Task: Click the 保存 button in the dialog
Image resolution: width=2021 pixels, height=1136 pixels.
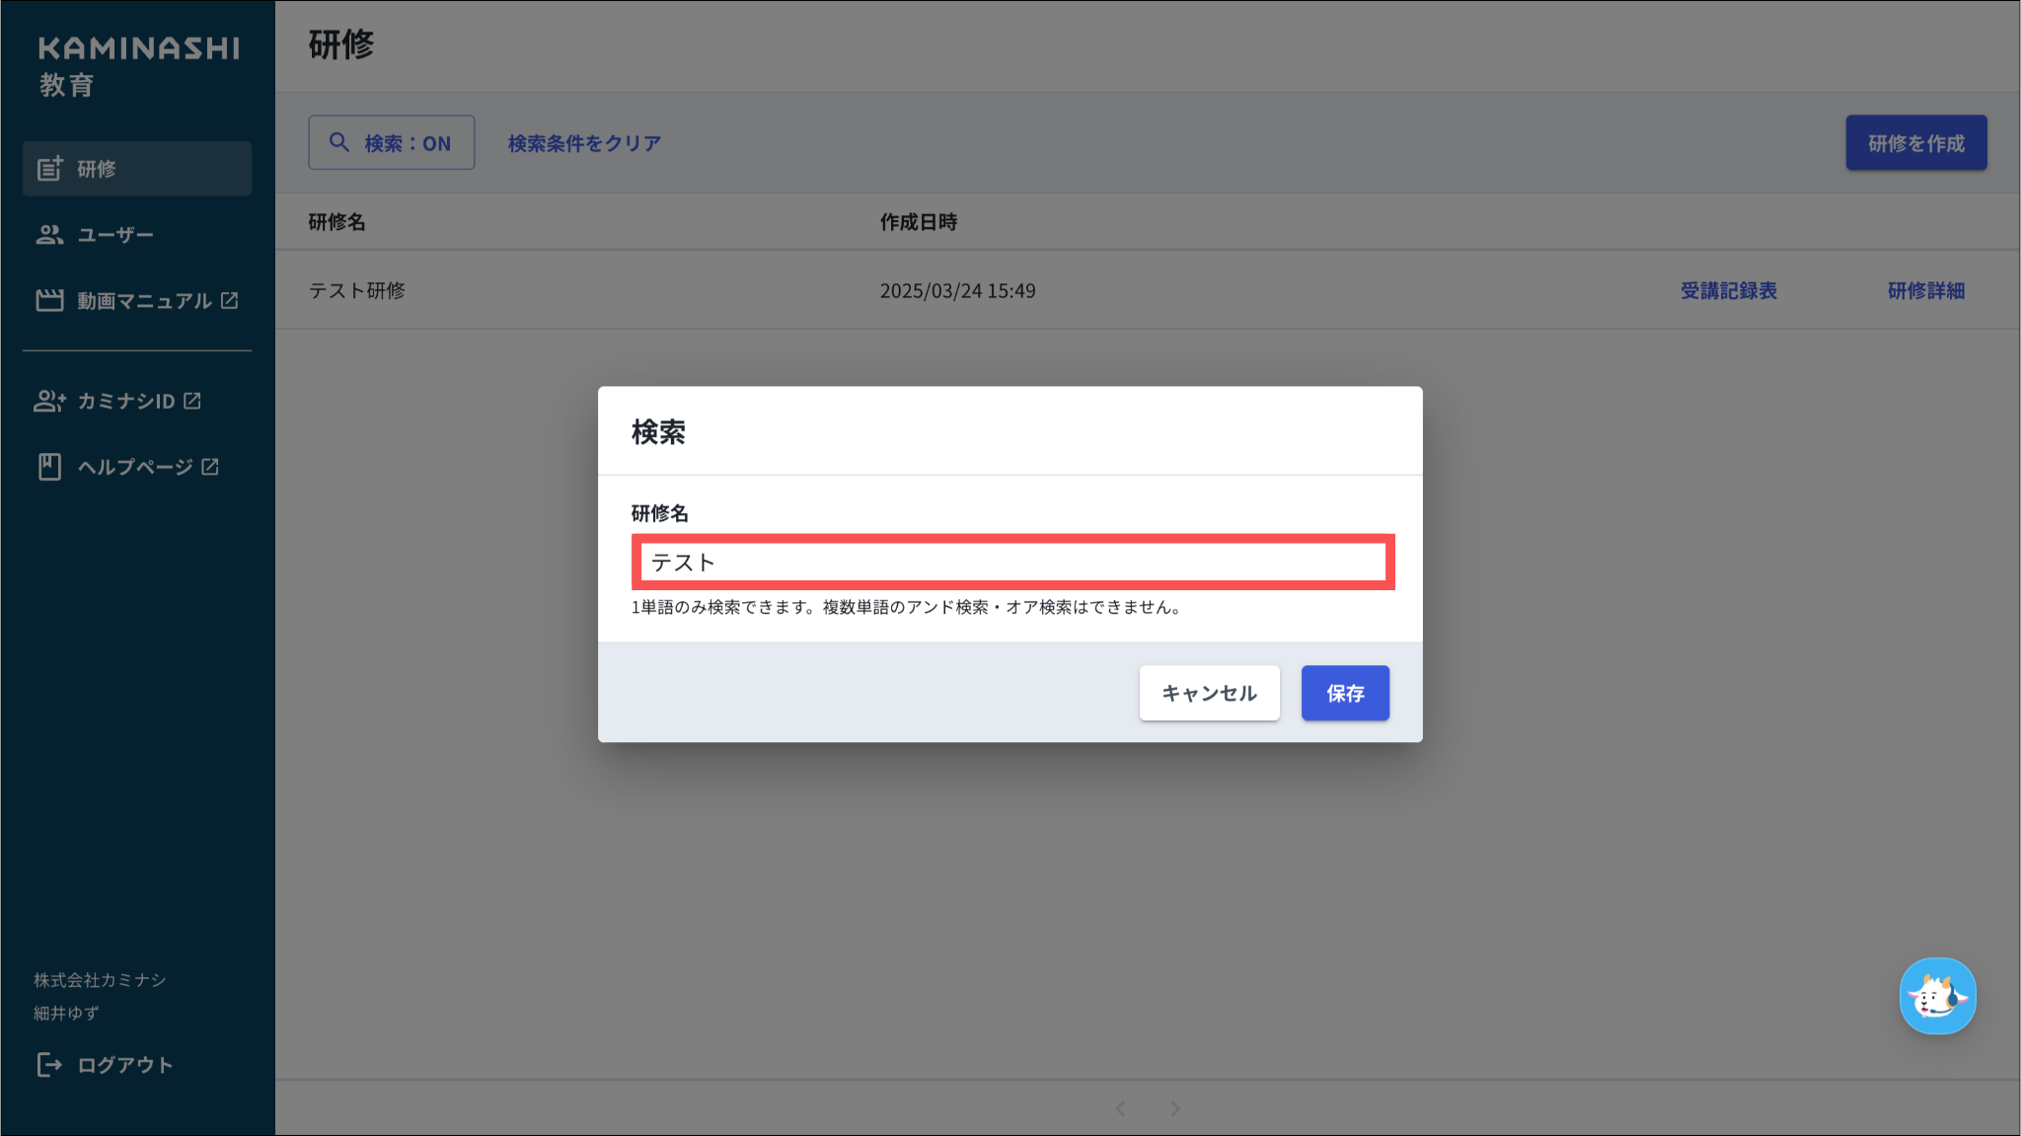Action: coord(1345,693)
